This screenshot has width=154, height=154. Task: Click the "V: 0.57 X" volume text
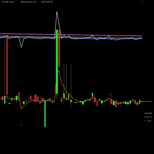(148, 117)
